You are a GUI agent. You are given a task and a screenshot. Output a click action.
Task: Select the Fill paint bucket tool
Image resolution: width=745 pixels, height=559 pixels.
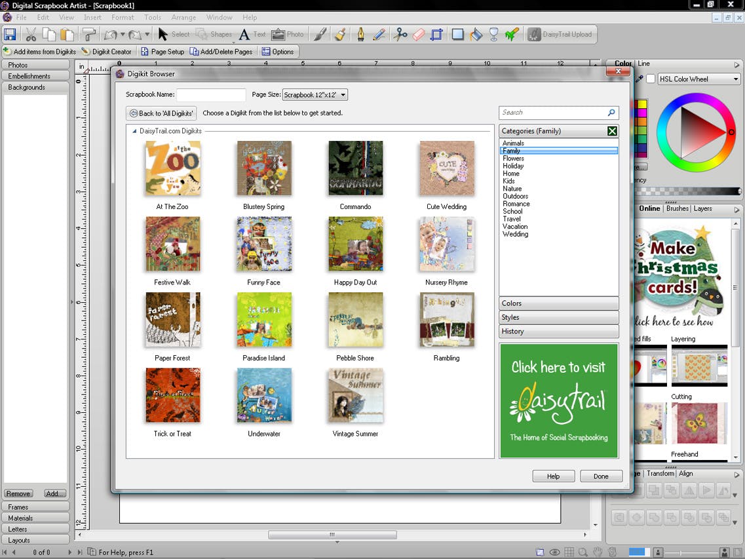point(476,34)
